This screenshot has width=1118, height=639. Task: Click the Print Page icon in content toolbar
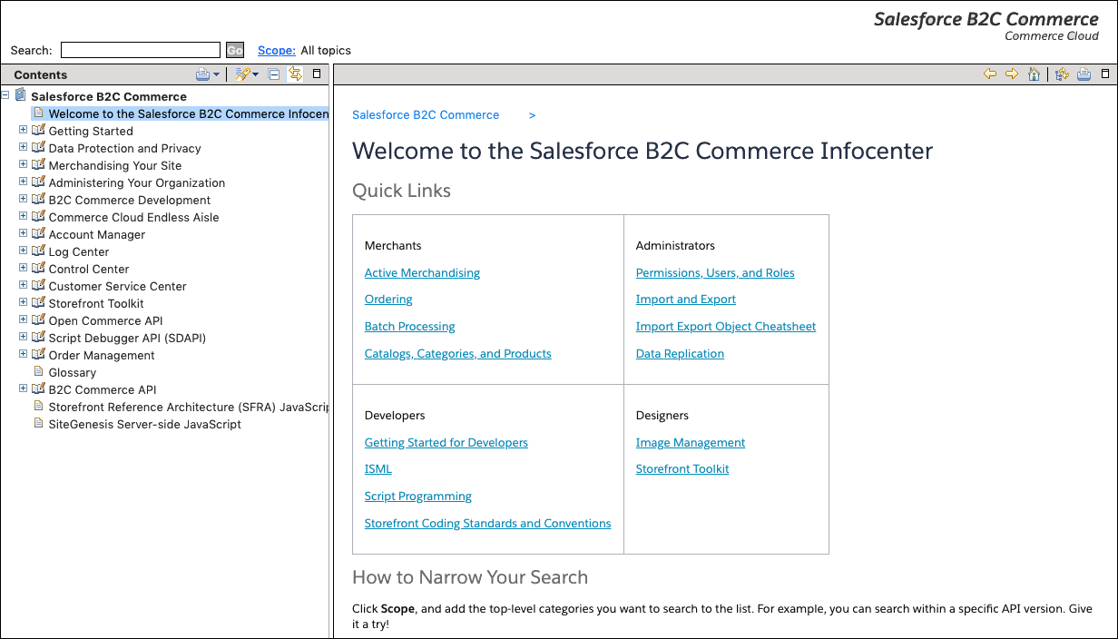[x=1084, y=74]
